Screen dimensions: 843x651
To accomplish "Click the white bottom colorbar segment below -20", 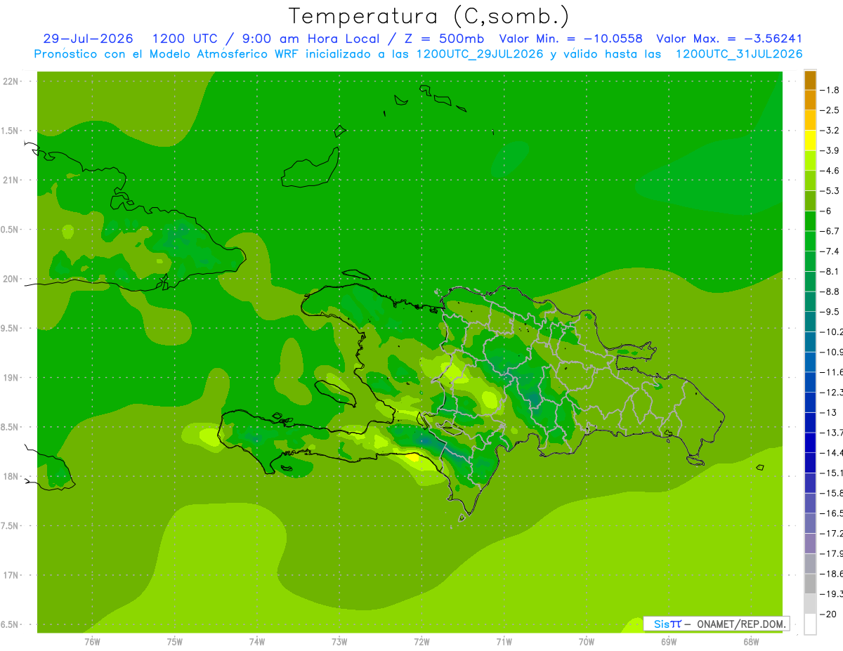I will tap(810, 624).
